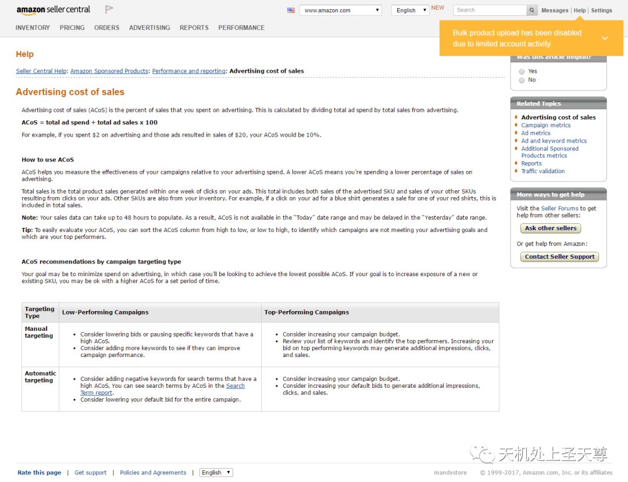Open Additional Sponsored Products metrics topic
The width and height of the screenshot is (628, 482).
pos(549,152)
